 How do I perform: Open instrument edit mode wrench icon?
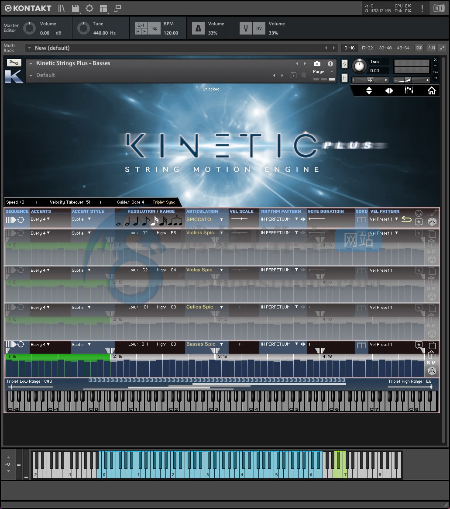14,62
